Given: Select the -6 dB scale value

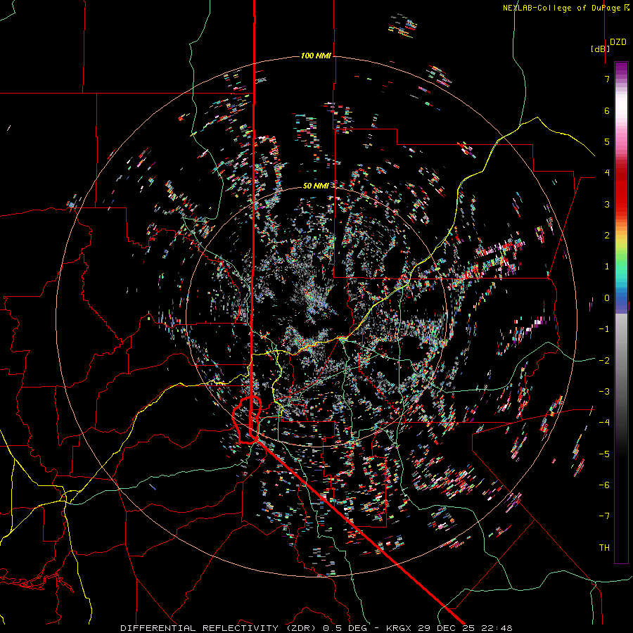Looking at the screenshot, I should point(604,485).
